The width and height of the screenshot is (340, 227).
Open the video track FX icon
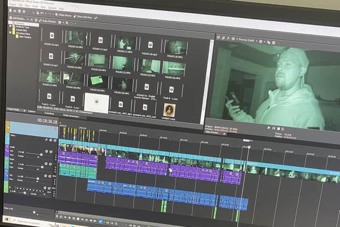(x=46, y=139)
